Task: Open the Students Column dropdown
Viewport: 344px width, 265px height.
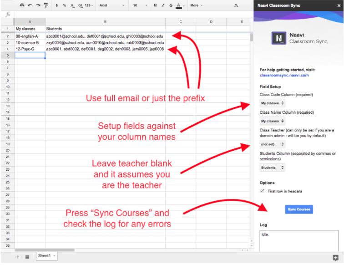Action: pyautogui.click(x=272, y=168)
